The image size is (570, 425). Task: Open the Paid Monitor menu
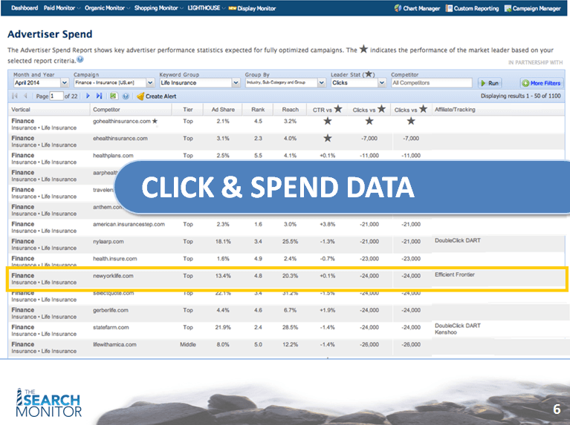[x=59, y=8]
